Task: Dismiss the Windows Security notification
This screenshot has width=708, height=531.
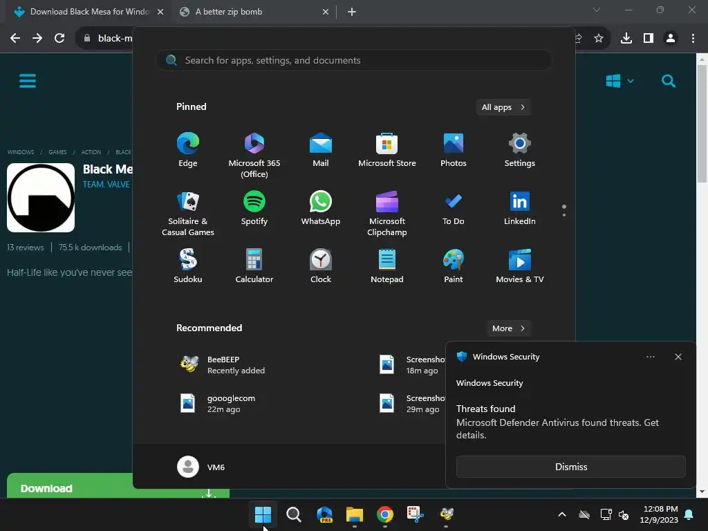Action: tap(570, 467)
